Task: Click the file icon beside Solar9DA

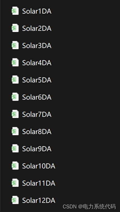Action: pos(15,148)
